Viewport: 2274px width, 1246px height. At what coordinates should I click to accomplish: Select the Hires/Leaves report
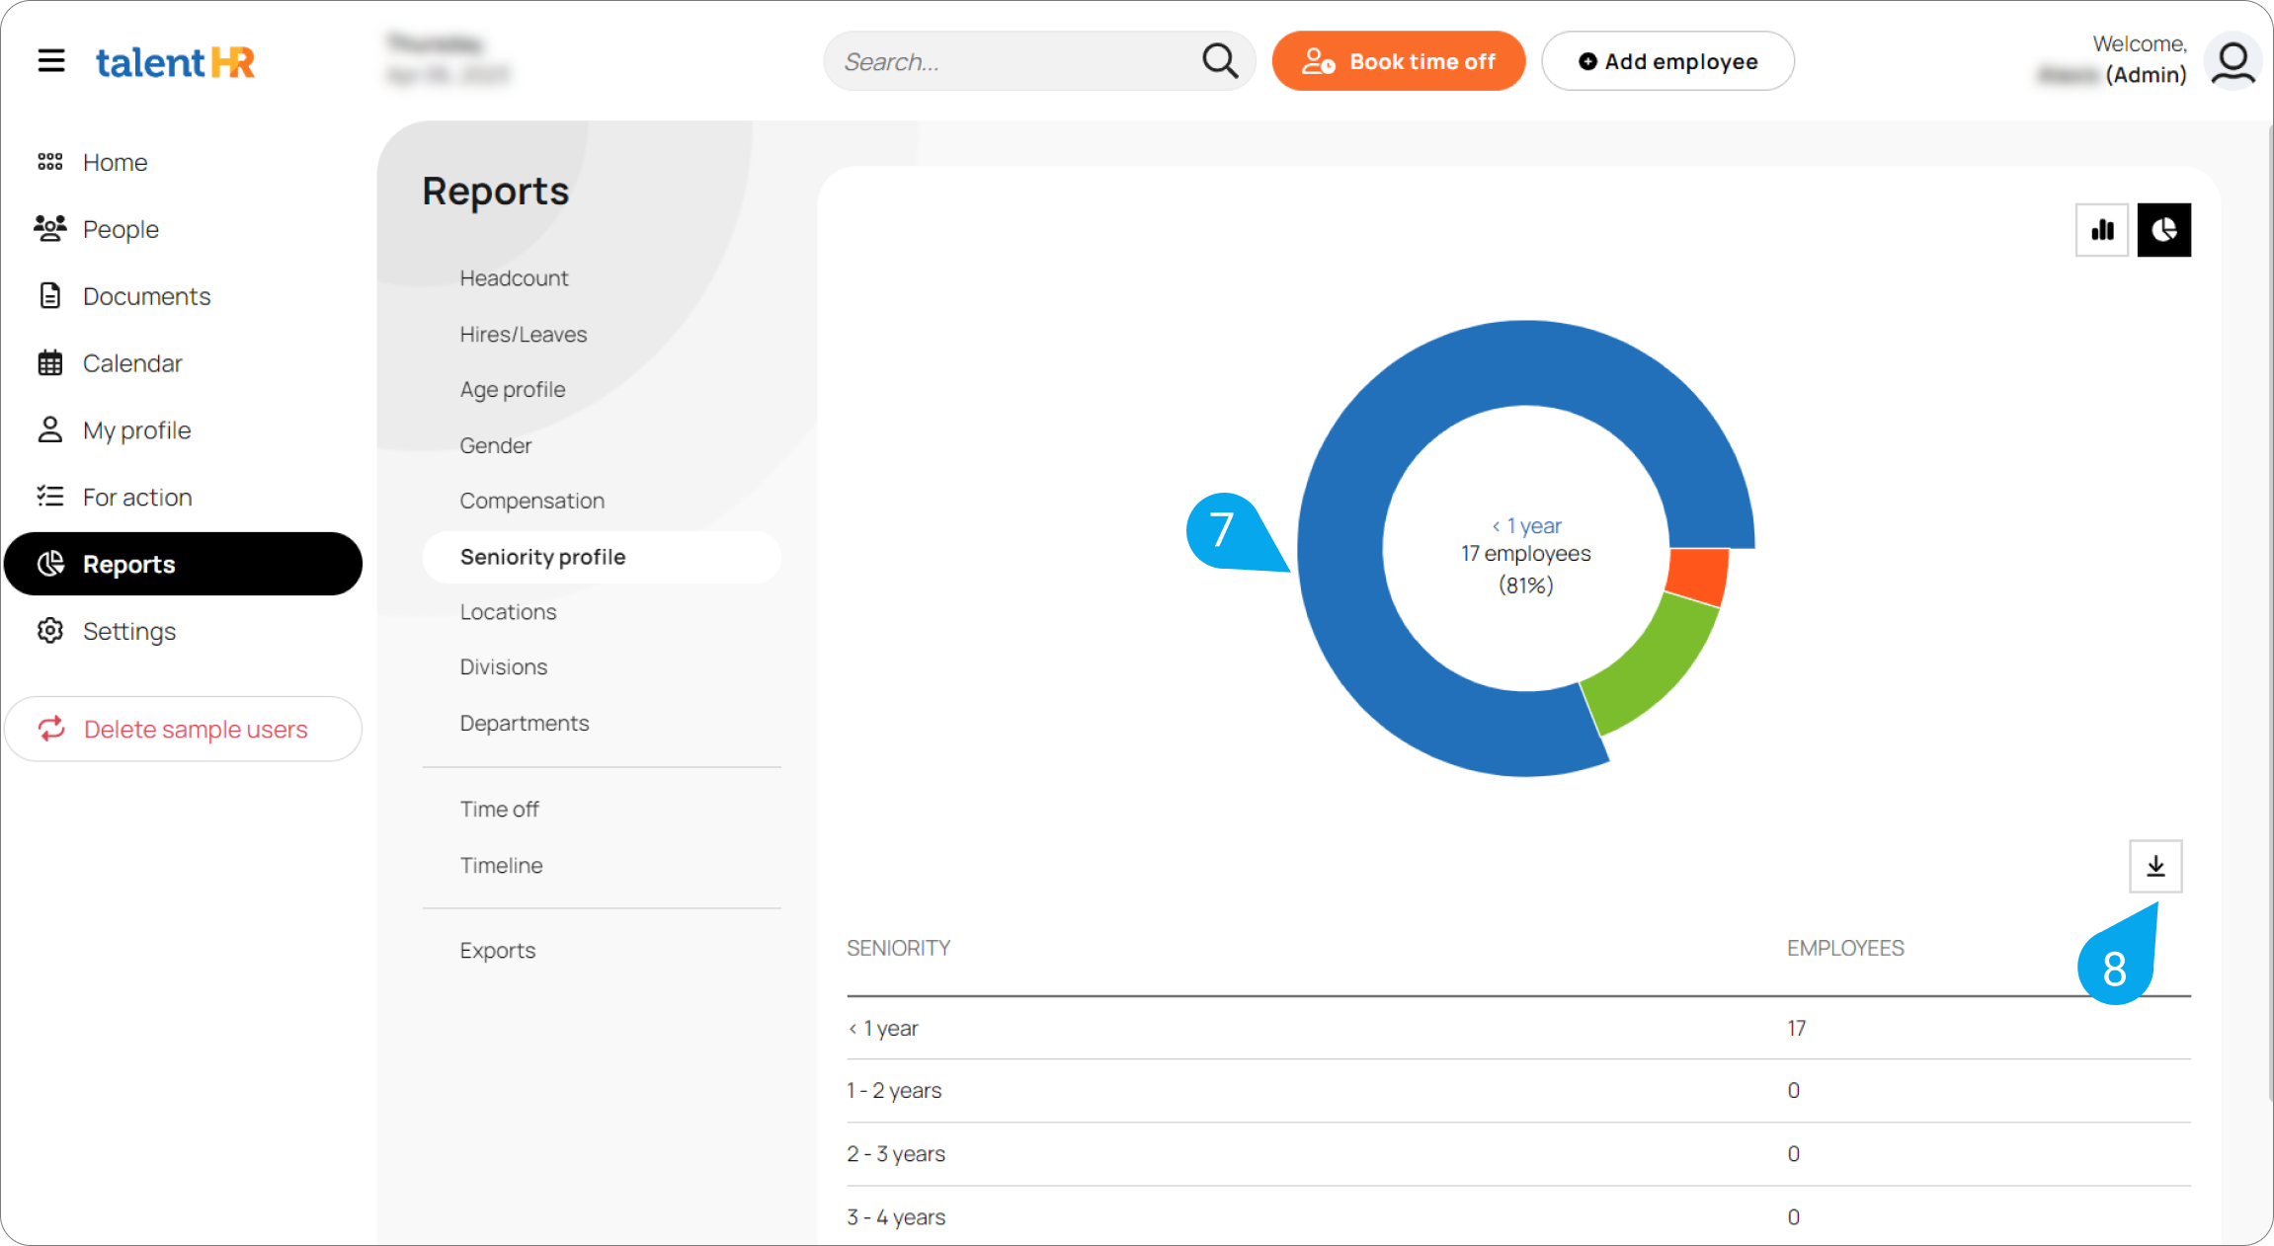pyautogui.click(x=523, y=335)
